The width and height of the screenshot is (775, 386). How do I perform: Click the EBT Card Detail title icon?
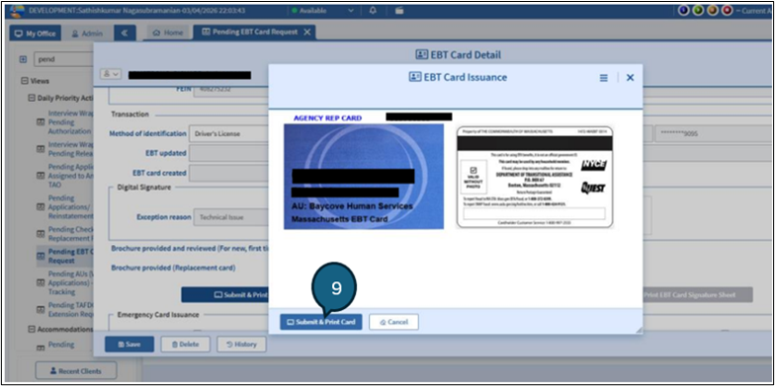tap(421, 55)
